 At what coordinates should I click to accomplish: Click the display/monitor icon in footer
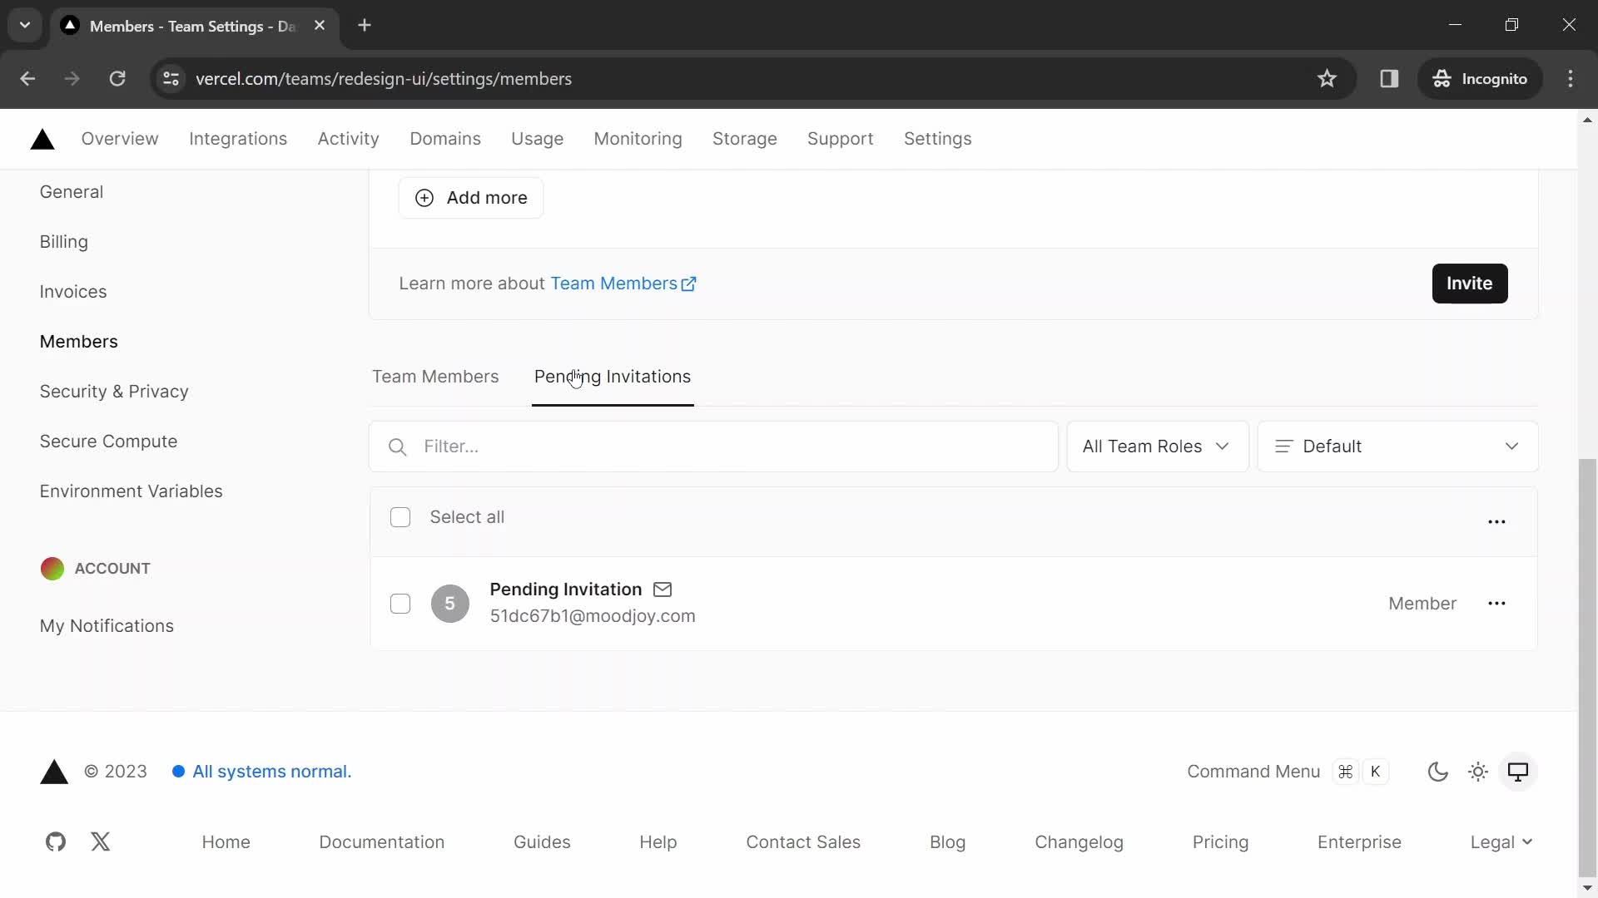pyautogui.click(x=1518, y=771)
